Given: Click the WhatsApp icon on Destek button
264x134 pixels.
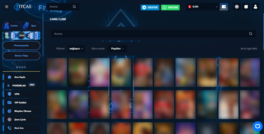Looking at the screenshot, I should coord(164,7).
